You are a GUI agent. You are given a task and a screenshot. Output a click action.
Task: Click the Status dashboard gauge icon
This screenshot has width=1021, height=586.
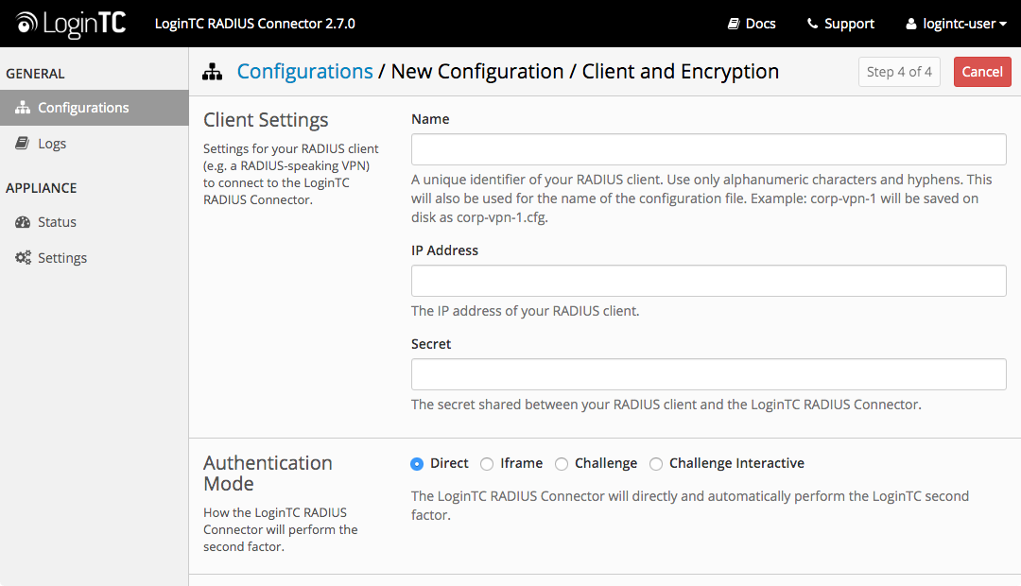(23, 222)
